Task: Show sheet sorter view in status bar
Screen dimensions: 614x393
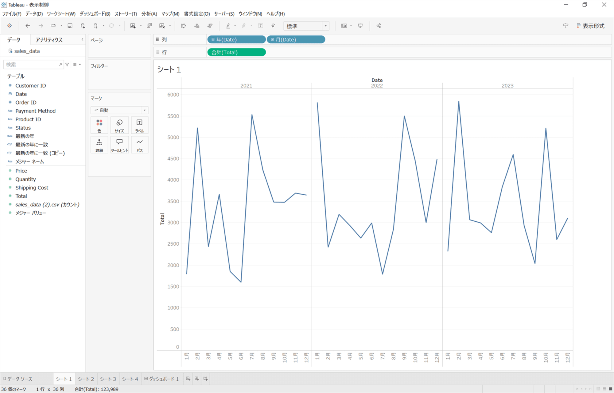Action: [x=598, y=389]
